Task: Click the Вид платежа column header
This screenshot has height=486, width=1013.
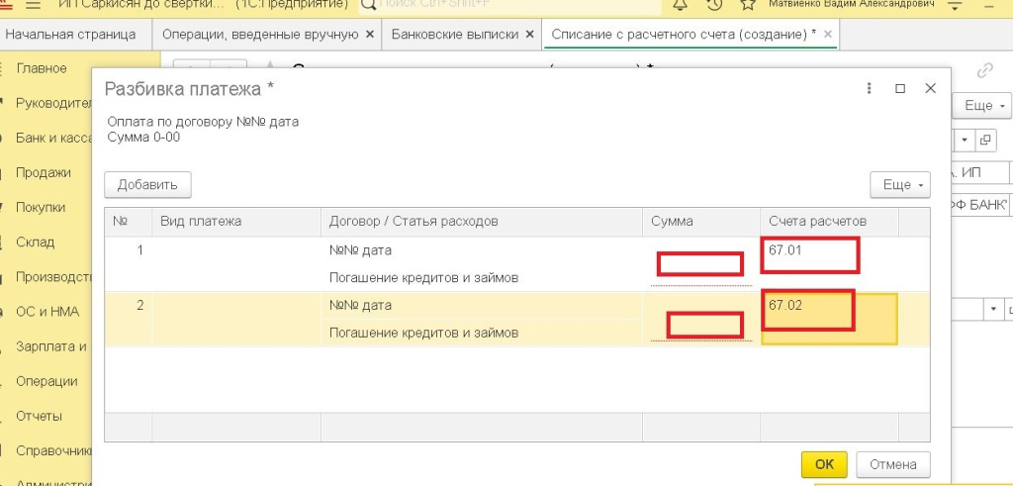Action: tap(236, 221)
